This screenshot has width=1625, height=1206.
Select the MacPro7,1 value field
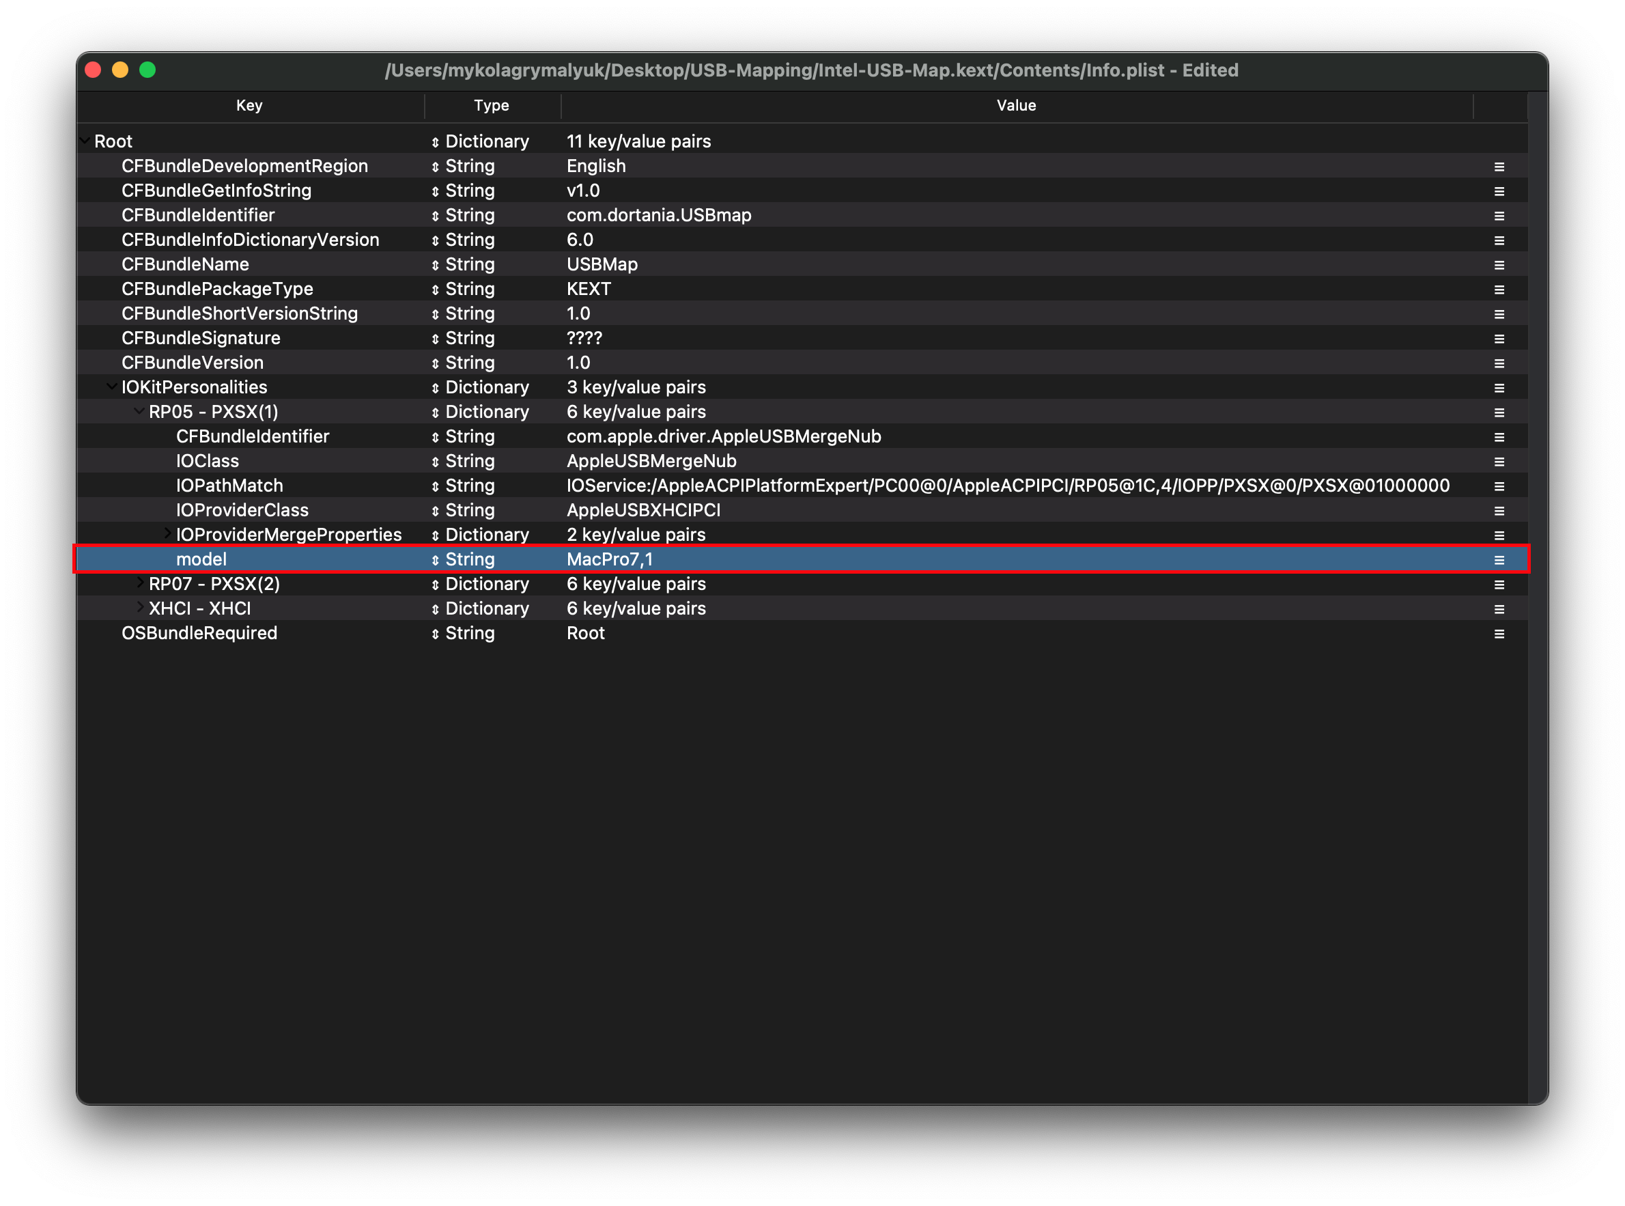(610, 560)
